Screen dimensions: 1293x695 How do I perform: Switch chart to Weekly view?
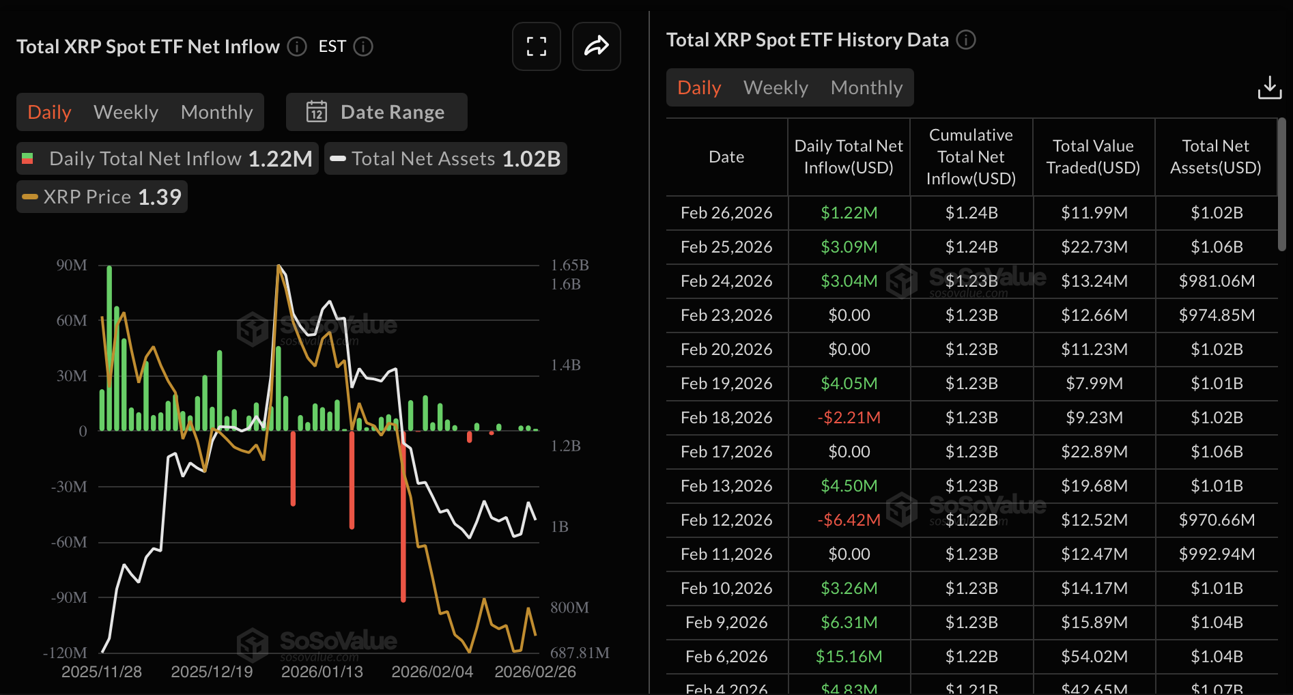126,112
